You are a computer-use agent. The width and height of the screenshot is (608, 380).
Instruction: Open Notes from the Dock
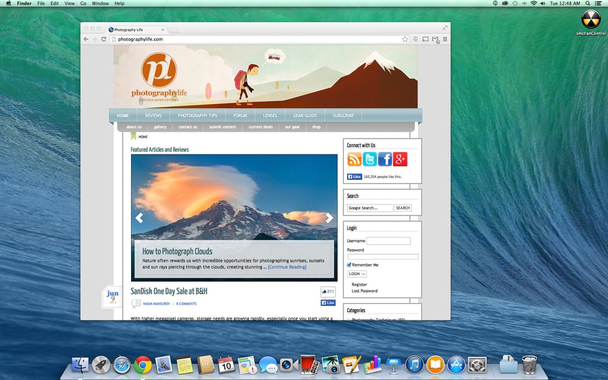pyautogui.click(x=184, y=365)
